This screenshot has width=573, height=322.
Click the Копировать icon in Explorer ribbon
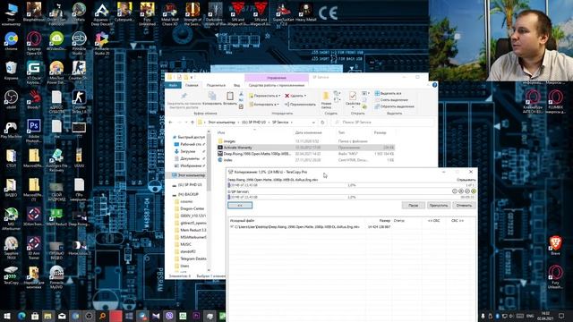[212, 96]
